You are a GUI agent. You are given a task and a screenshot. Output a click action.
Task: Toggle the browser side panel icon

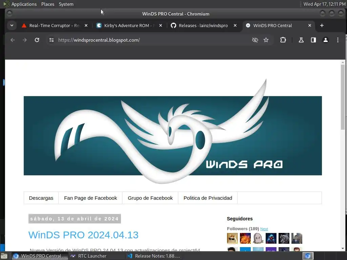(x=313, y=40)
